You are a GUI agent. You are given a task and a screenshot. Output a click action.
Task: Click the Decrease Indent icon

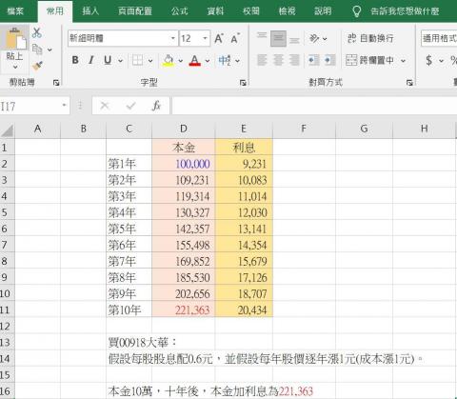tap(313, 60)
